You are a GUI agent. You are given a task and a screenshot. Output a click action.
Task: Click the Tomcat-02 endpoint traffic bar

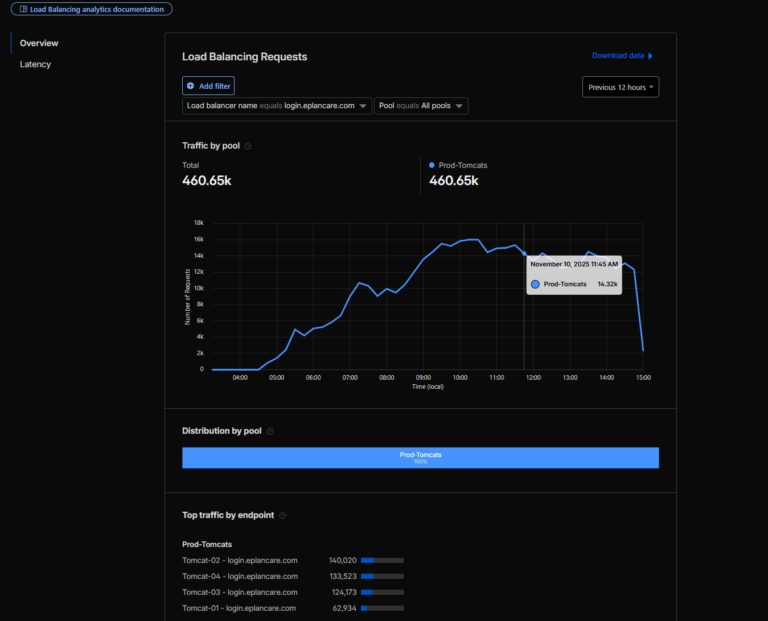tap(382, 561)
